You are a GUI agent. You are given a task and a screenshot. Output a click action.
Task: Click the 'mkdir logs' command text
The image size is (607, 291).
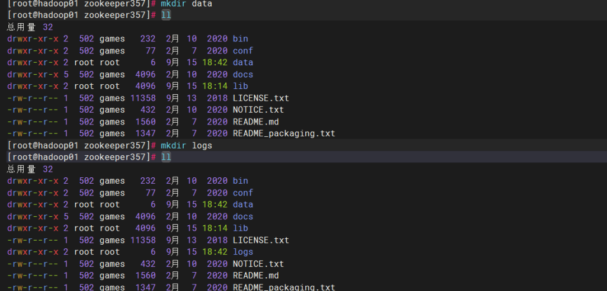(186, 145)
